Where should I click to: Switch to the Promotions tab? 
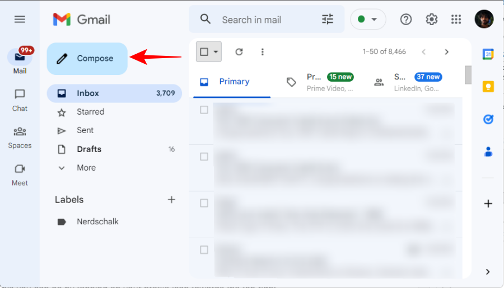click(x=320, y=82)
